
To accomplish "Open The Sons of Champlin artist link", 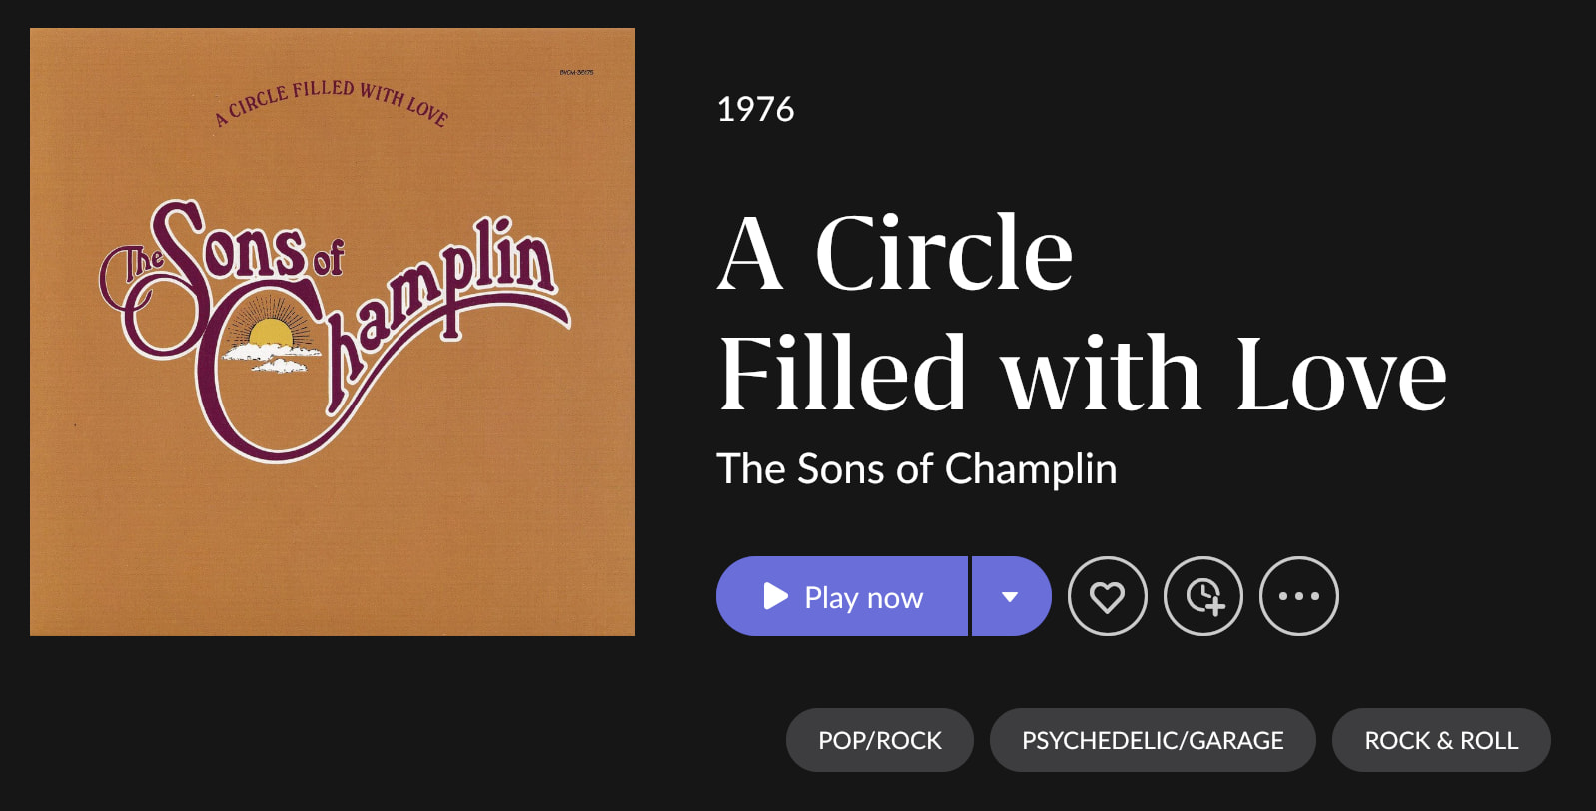I will click(916, 469).
